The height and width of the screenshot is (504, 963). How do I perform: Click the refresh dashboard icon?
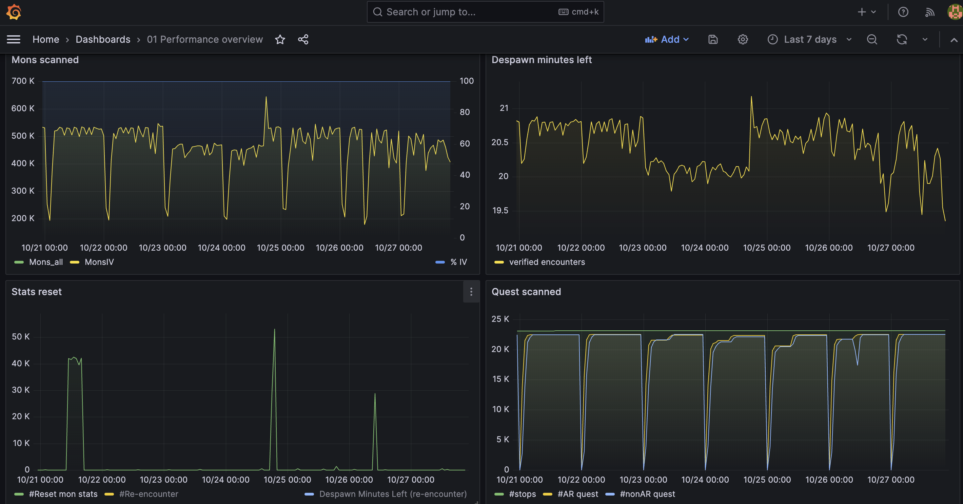click(x=901, y=39)
